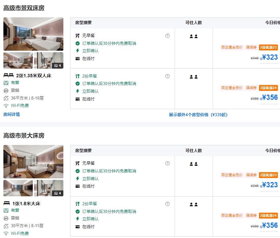Click help icon beside 2份早餐 in twin room
The image size is (280, 238).
pos(168,76)
